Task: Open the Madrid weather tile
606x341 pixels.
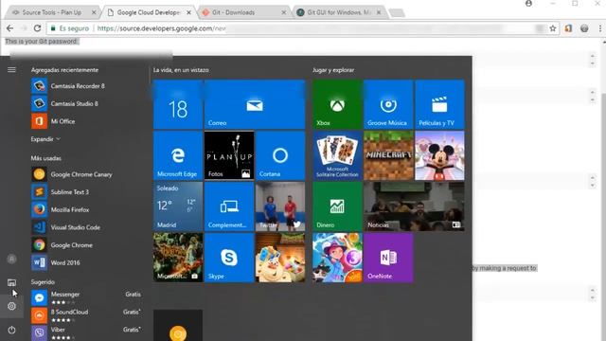Action: point(178,206)
